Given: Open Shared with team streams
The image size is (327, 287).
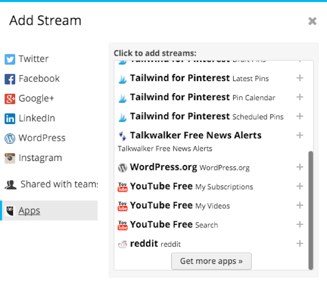Looking at the screenshot, I should (x=51, y=185).
